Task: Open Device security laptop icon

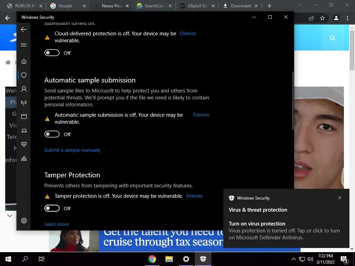Action: 24,131
